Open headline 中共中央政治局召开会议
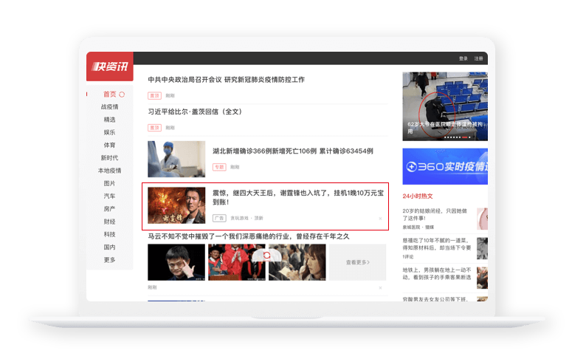Image resolution: width=586 pixels, height=359 pixels. coord(226,80)
